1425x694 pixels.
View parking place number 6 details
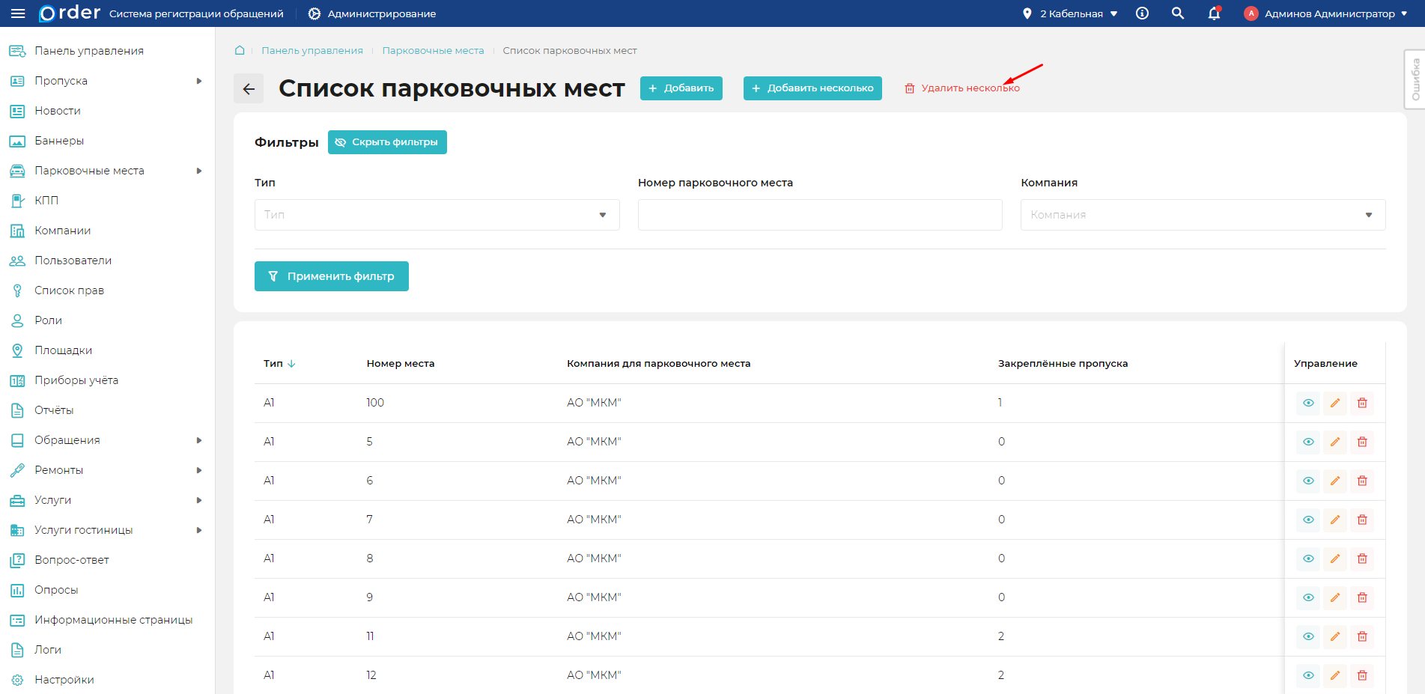pos(1308,481)
